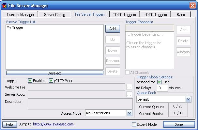Close the File Server Manager window
The width and height of the screenshot is (198, 130).
click(192, 6)
